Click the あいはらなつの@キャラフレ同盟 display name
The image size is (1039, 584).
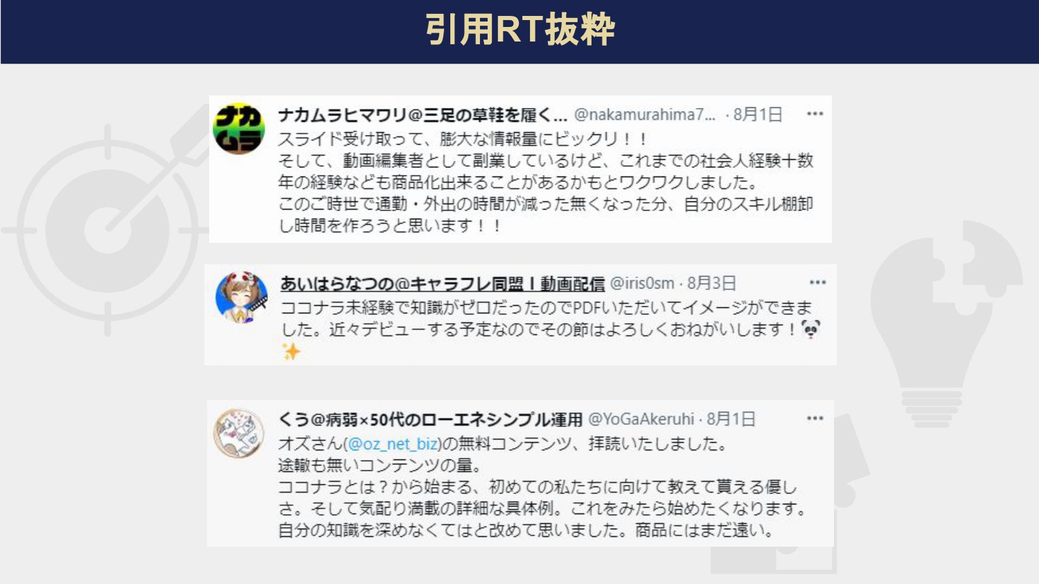(443, 284)
